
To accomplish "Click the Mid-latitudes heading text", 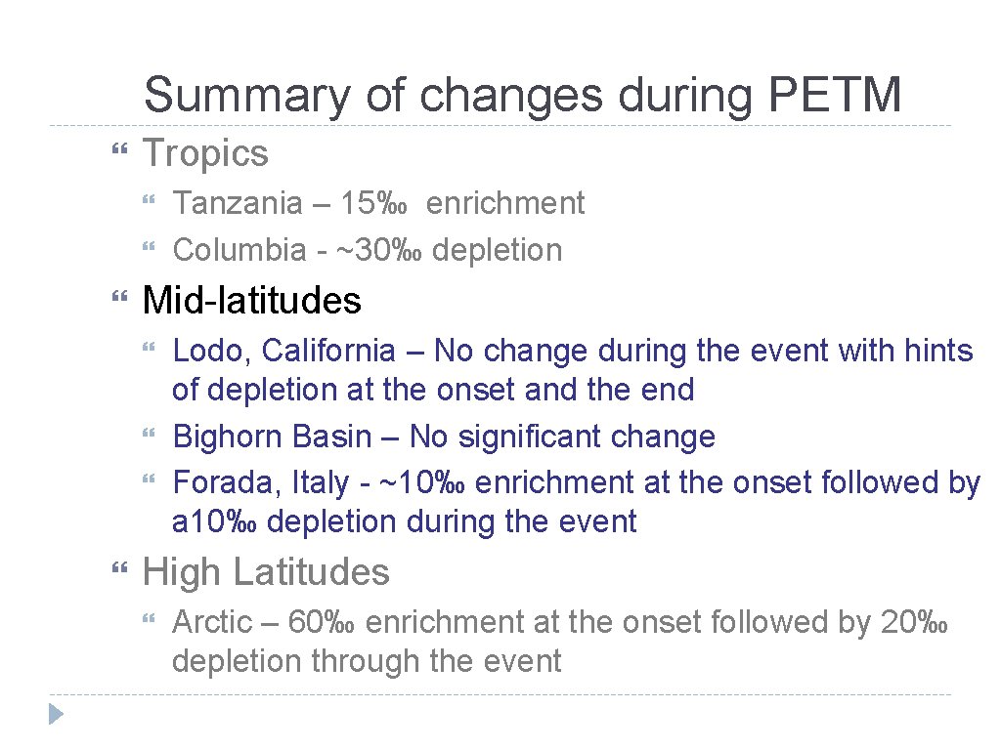I will tap(252, 300).
